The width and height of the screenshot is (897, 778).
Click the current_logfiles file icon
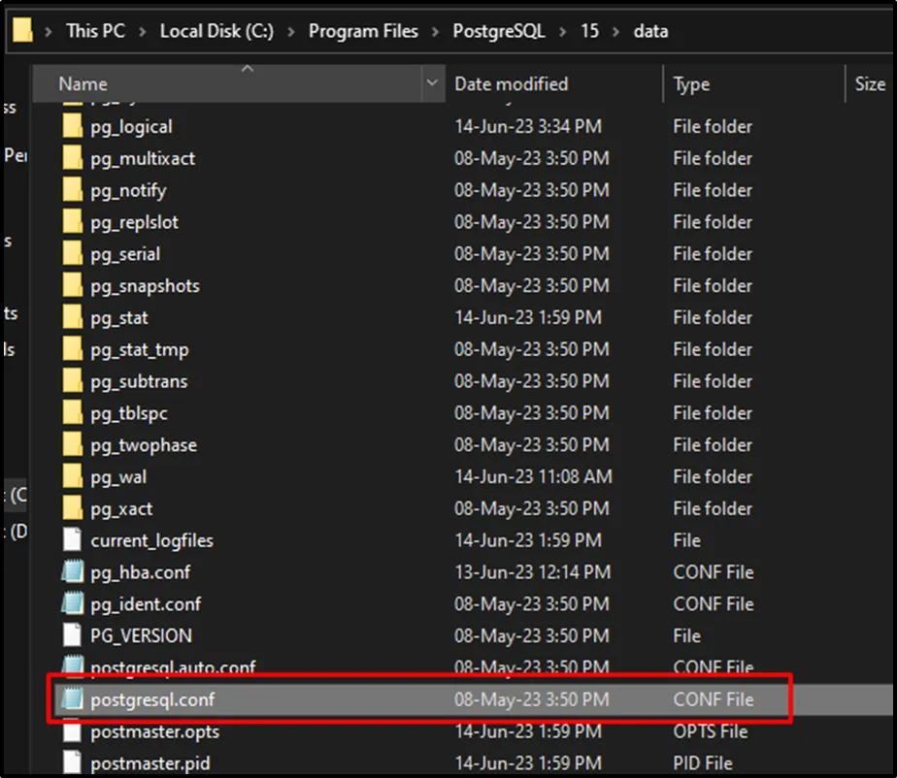tap(73, 540)
